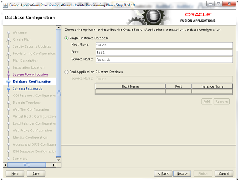239x181 pixels.
Task: Select Real Application Clusters Database option
Action: pos(66,72)
